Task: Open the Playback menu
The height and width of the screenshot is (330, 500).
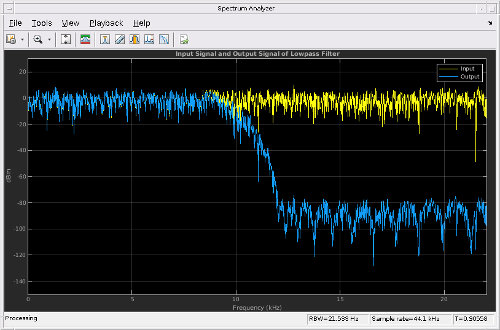Action: (106, 23)
